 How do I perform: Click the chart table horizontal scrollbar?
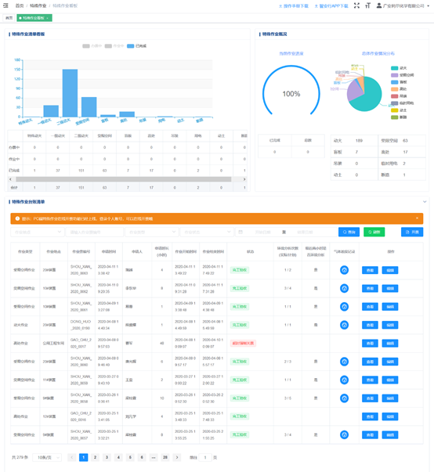(x=124, y=179)
